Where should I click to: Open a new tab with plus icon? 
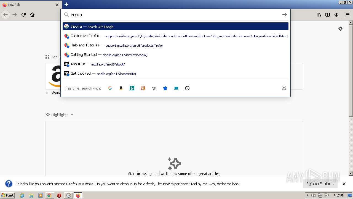66,4
